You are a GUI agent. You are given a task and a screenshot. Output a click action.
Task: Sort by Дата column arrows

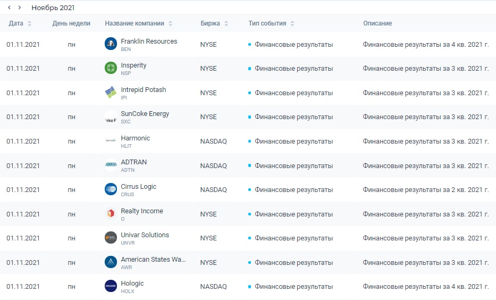point(29,23)
